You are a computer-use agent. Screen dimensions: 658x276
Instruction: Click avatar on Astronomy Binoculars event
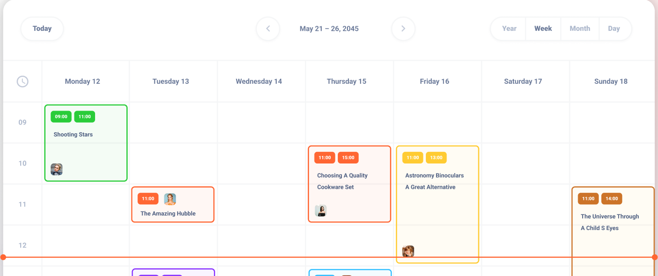tap(408, 251)
